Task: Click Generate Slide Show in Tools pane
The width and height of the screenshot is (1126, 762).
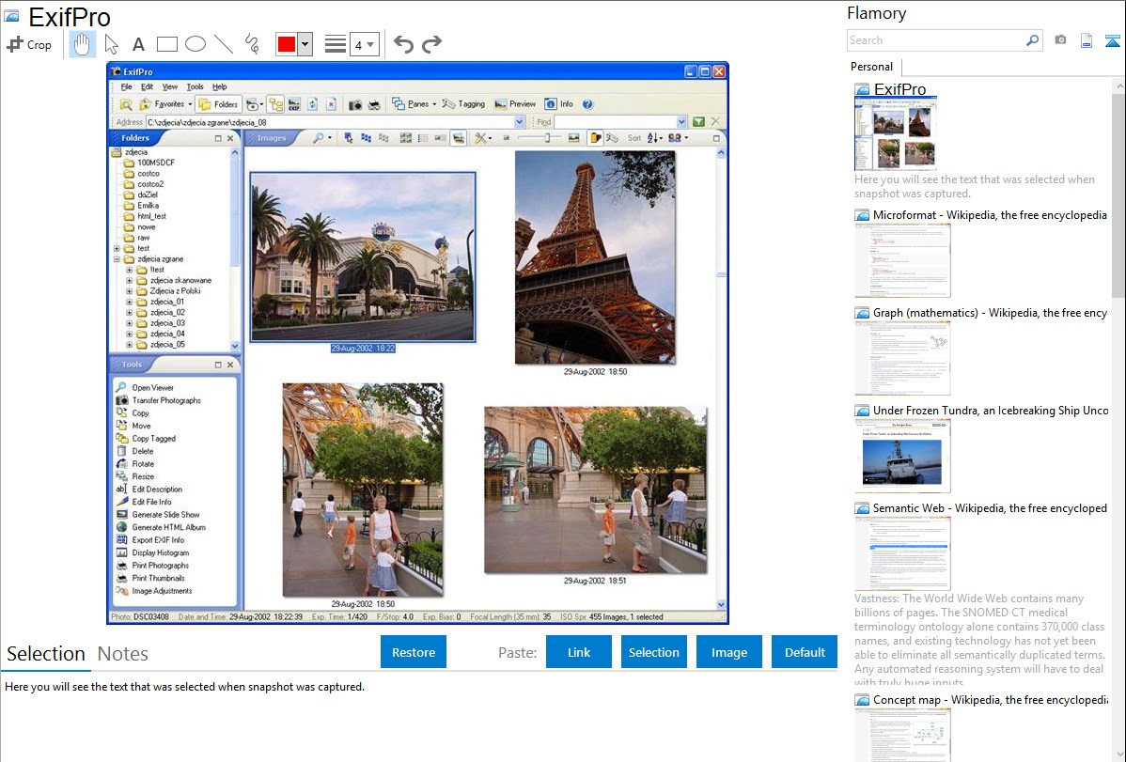Action: pos(165,515)
